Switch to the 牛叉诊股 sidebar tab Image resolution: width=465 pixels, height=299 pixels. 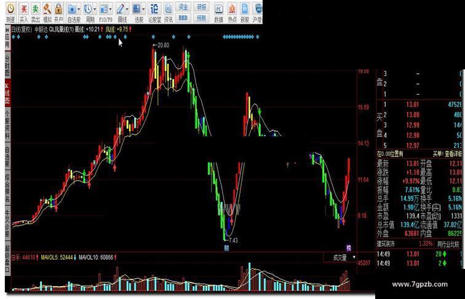(x=8, y=223)
